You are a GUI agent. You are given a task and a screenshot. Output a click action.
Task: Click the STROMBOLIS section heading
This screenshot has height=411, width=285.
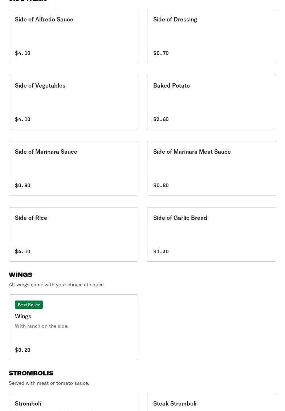31,373
